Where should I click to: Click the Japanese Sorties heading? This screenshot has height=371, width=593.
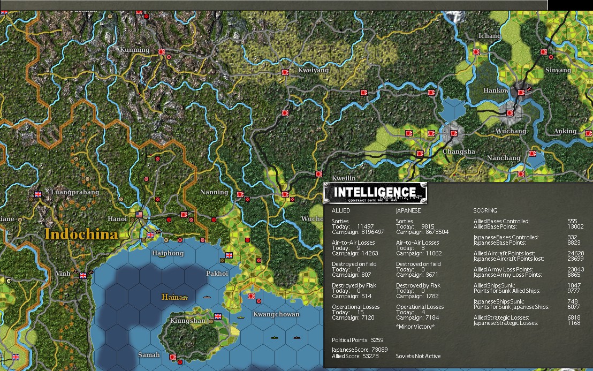coord(404,221)
